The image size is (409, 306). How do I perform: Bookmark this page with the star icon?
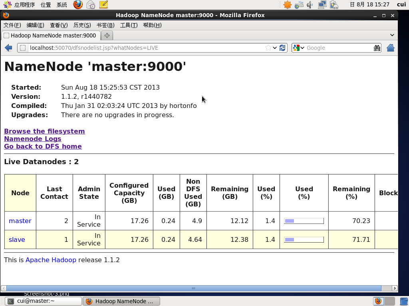pyautogui.click(x=268, y=48)
